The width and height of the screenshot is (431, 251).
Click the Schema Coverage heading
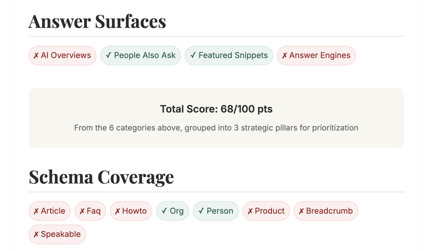(101, 177)
